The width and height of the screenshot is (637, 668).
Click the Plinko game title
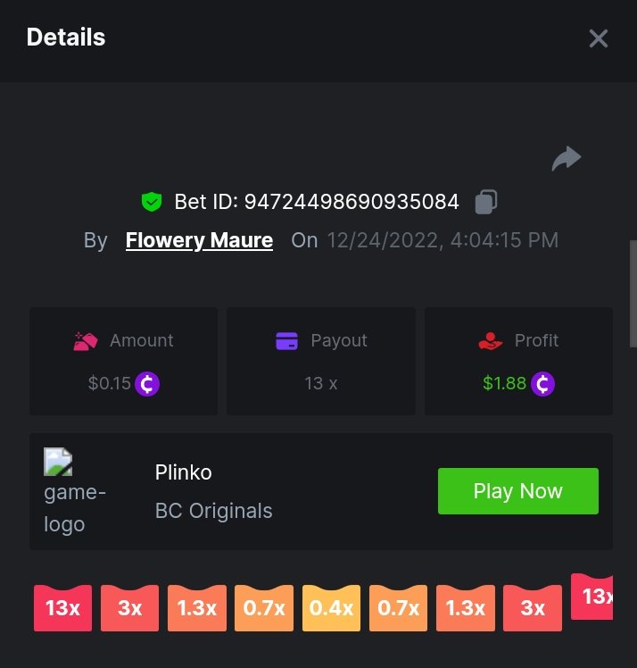click(184, 472)
